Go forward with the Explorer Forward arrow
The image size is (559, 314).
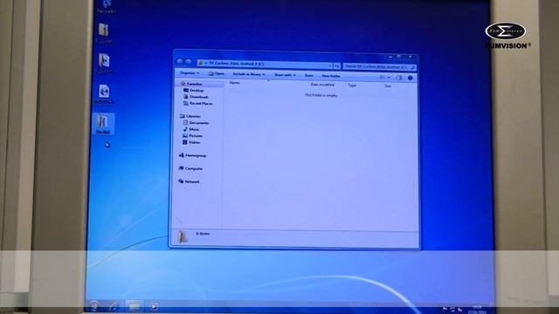[189, 62]
